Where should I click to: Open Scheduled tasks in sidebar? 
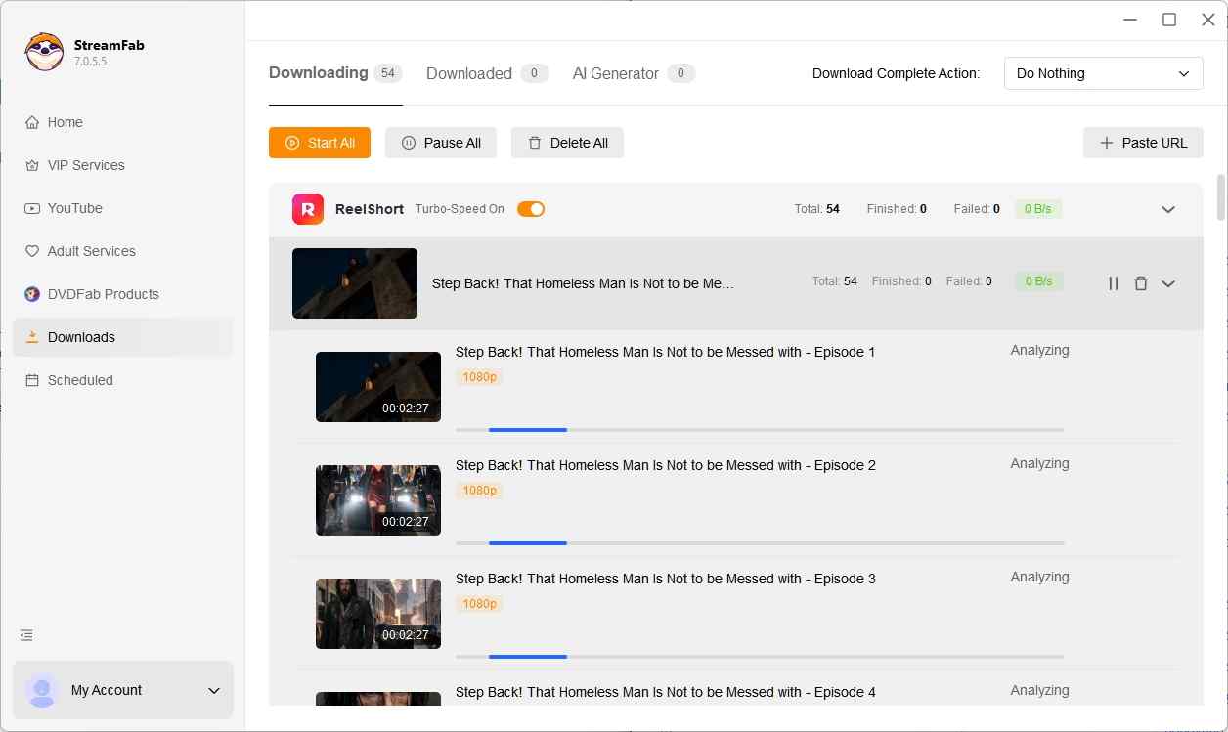(123, 380)
